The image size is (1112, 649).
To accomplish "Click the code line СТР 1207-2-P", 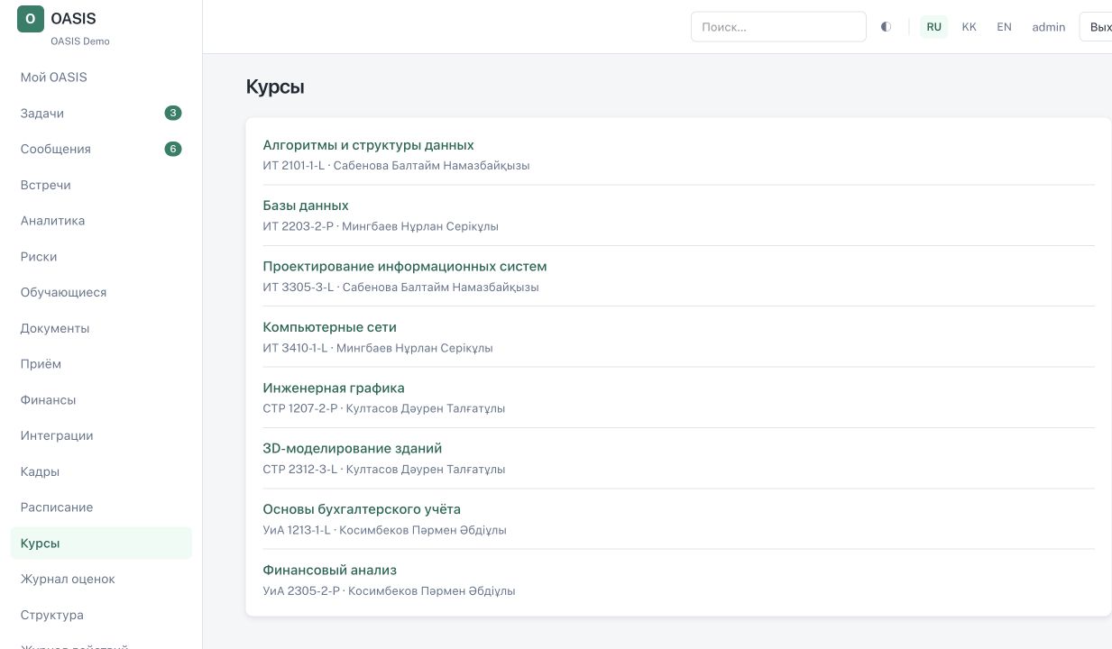I will (x=384, y=408).
